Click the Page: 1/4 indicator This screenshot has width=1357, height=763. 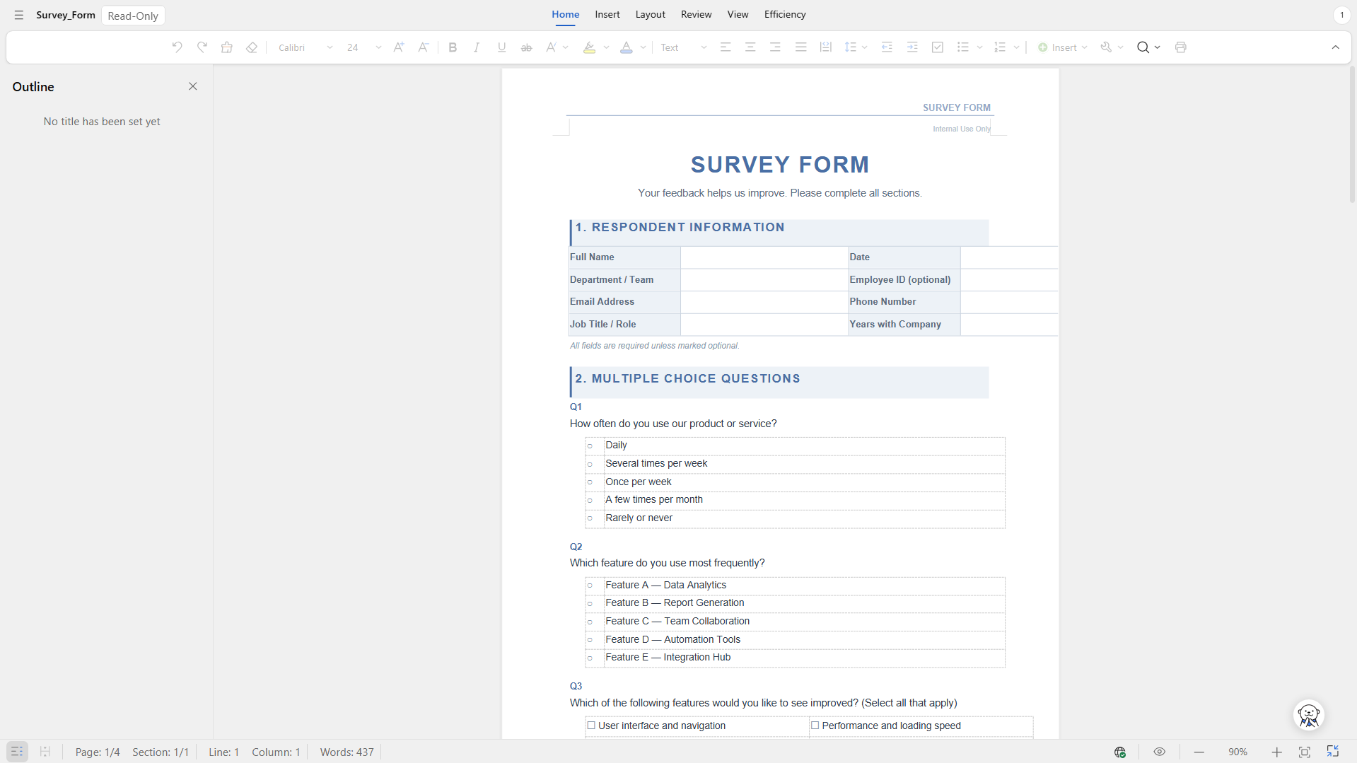pyautogui.click(x=98, y=752)
